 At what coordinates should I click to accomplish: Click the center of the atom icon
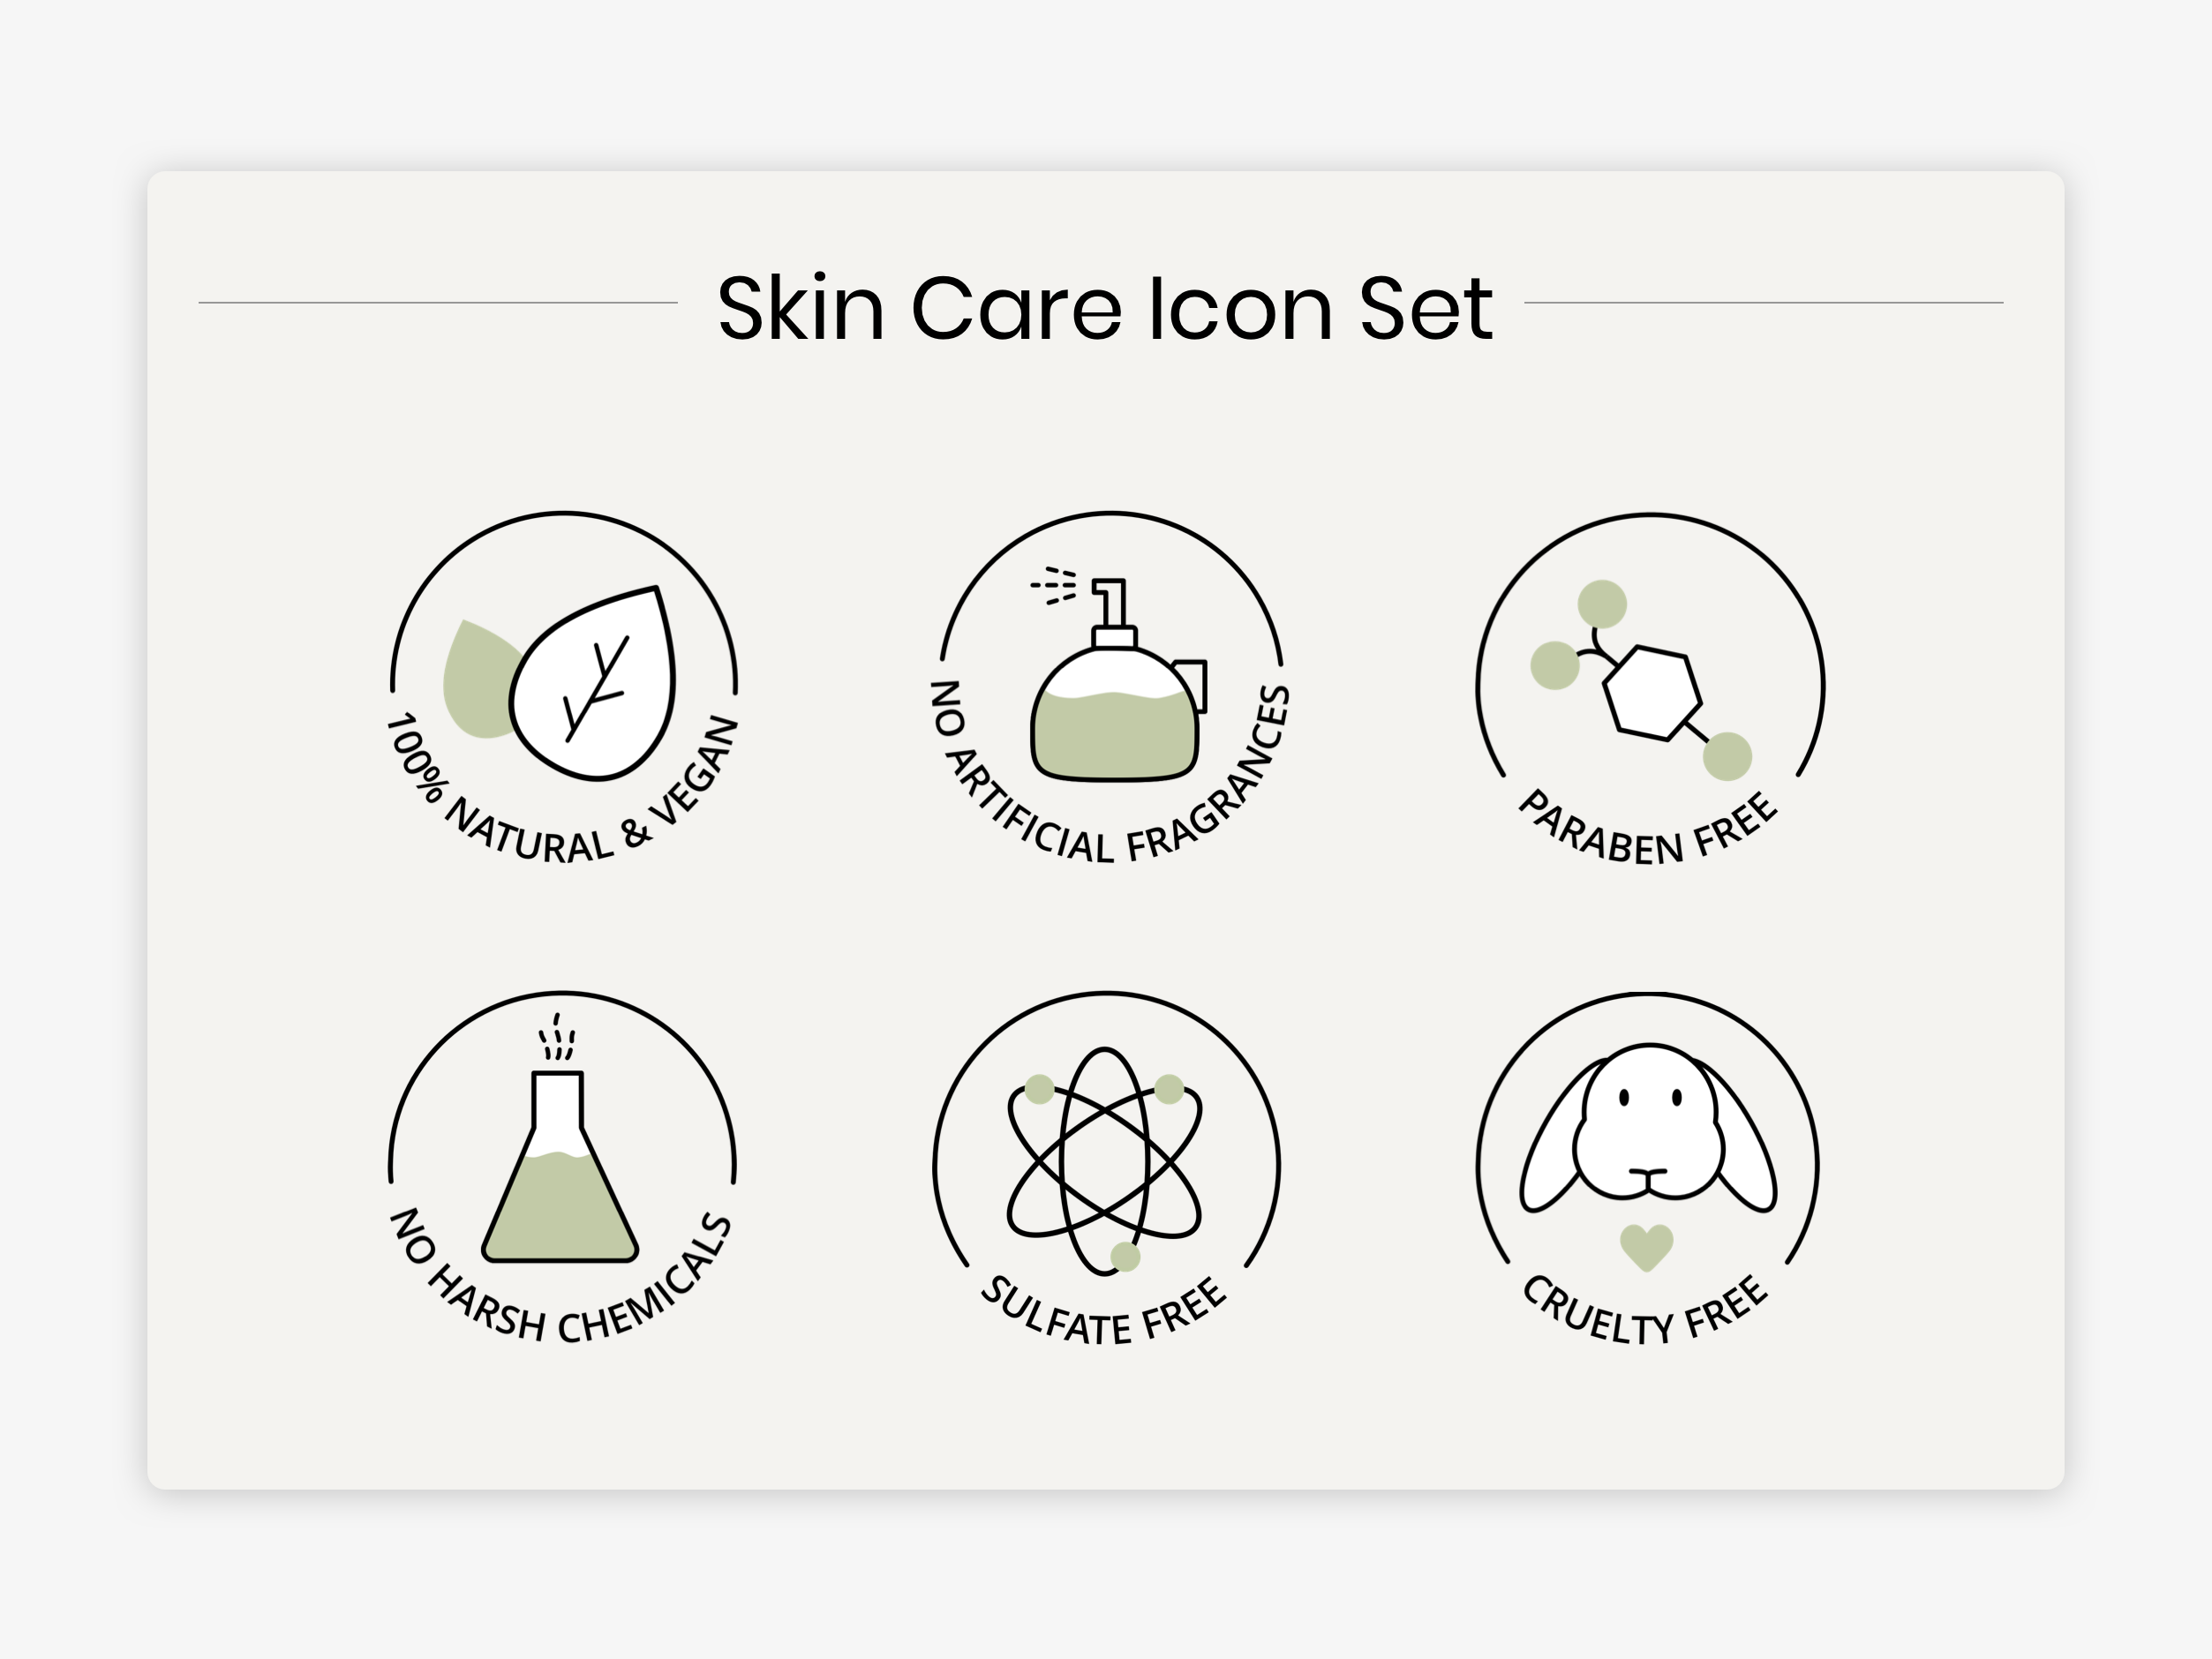(1105, 1160)
